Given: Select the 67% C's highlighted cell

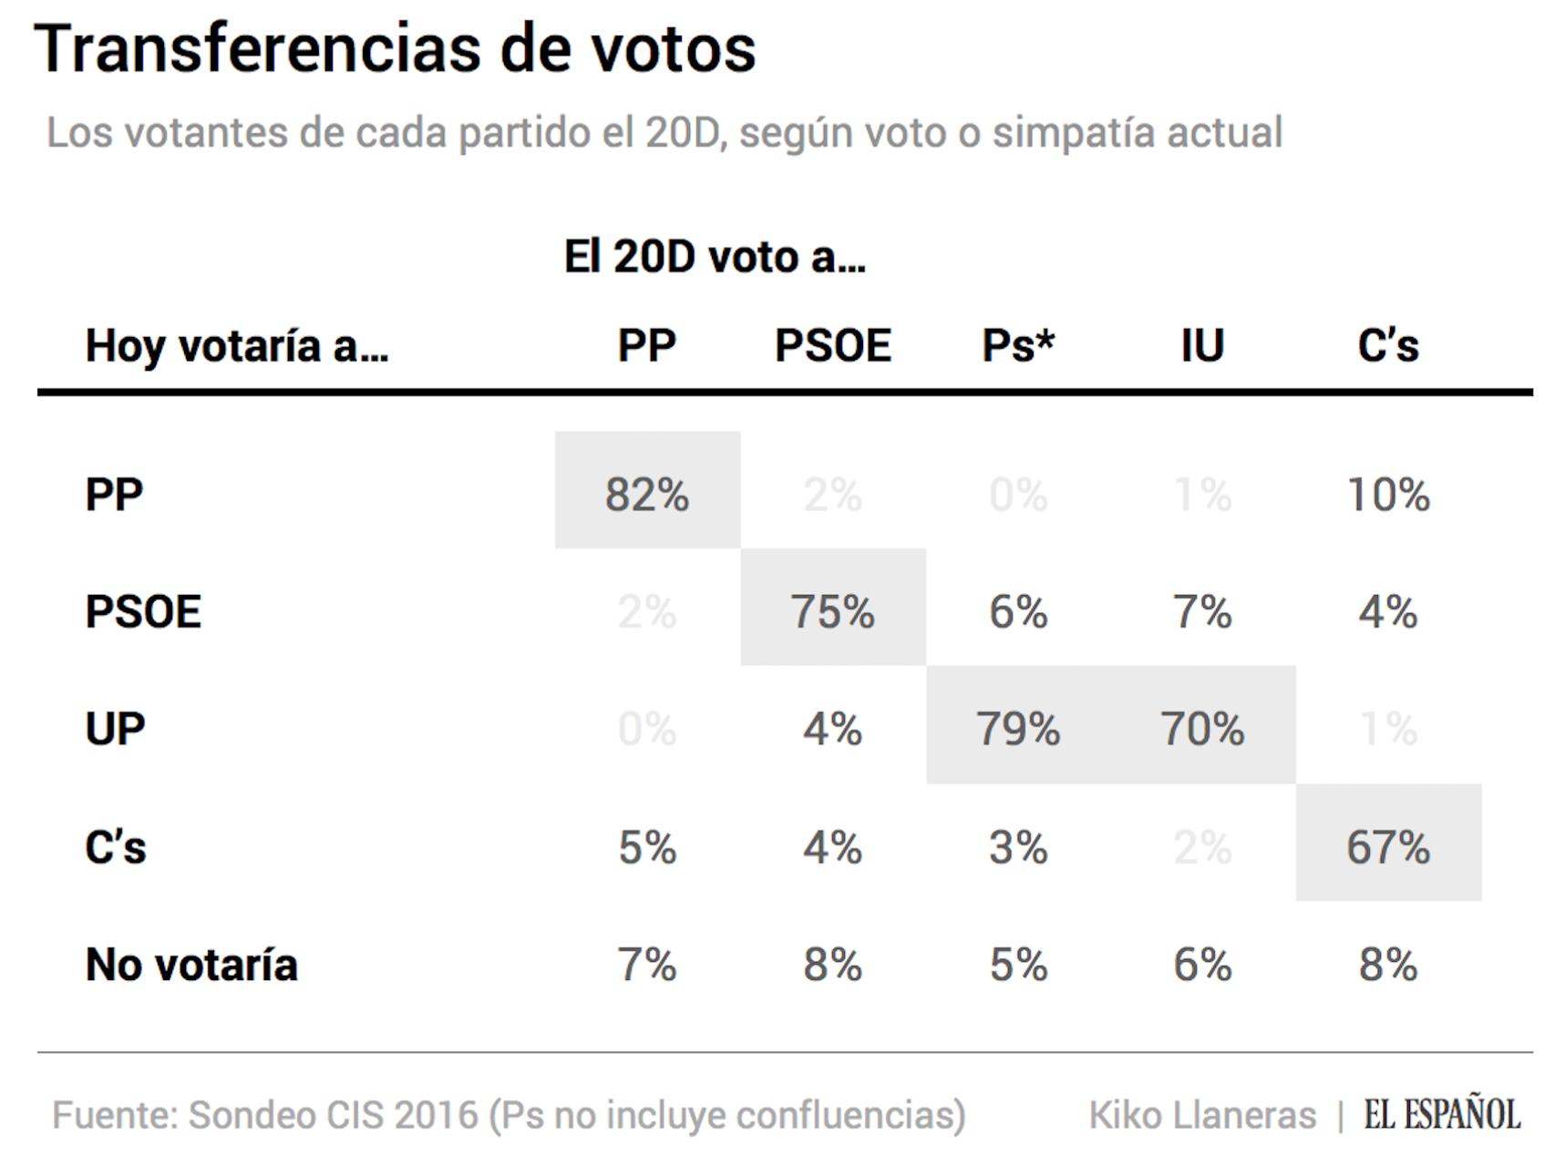Looking at the screenshot, I should 1389,843.
